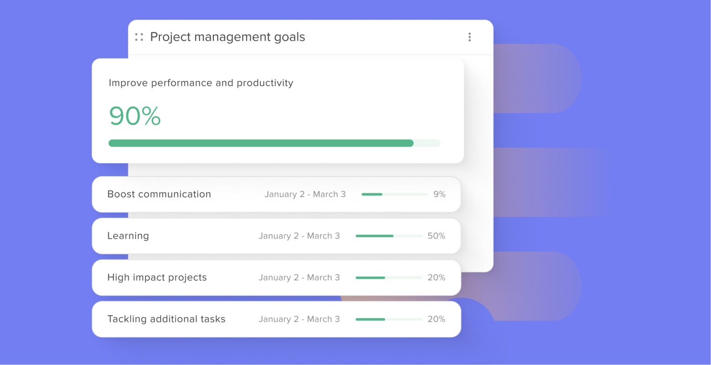711x365 pixels.
Task: Select the Boost communication progress bar
Action: click(x=394, y=194)
